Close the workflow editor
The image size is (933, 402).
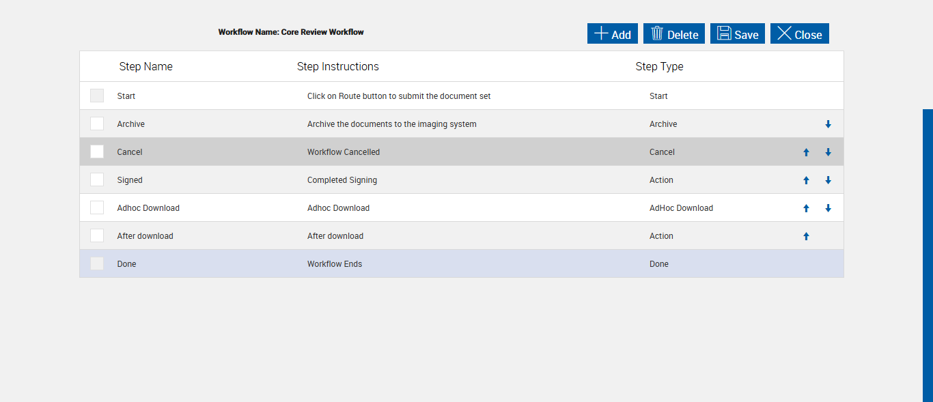pos(799,34)
